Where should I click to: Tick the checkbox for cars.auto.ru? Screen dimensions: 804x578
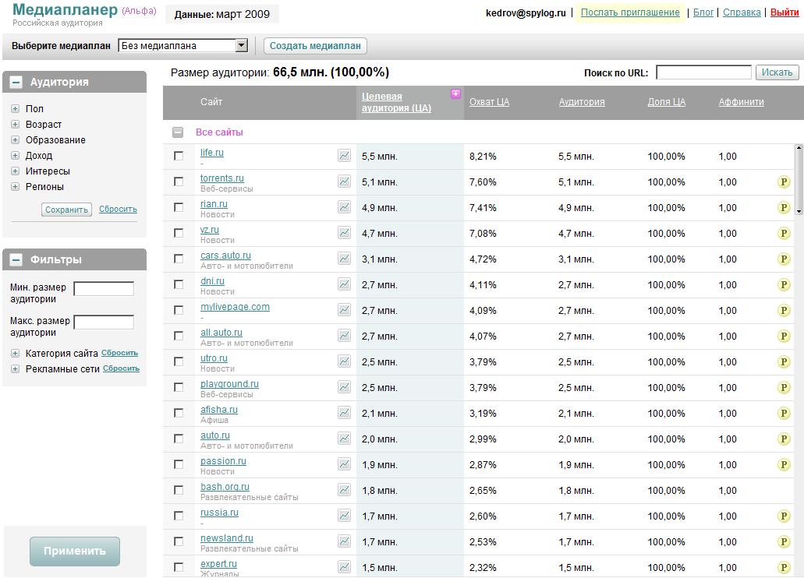[x=179, y=259]
